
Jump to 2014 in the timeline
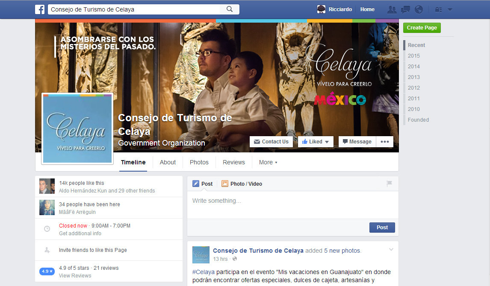tap(414, 67)
